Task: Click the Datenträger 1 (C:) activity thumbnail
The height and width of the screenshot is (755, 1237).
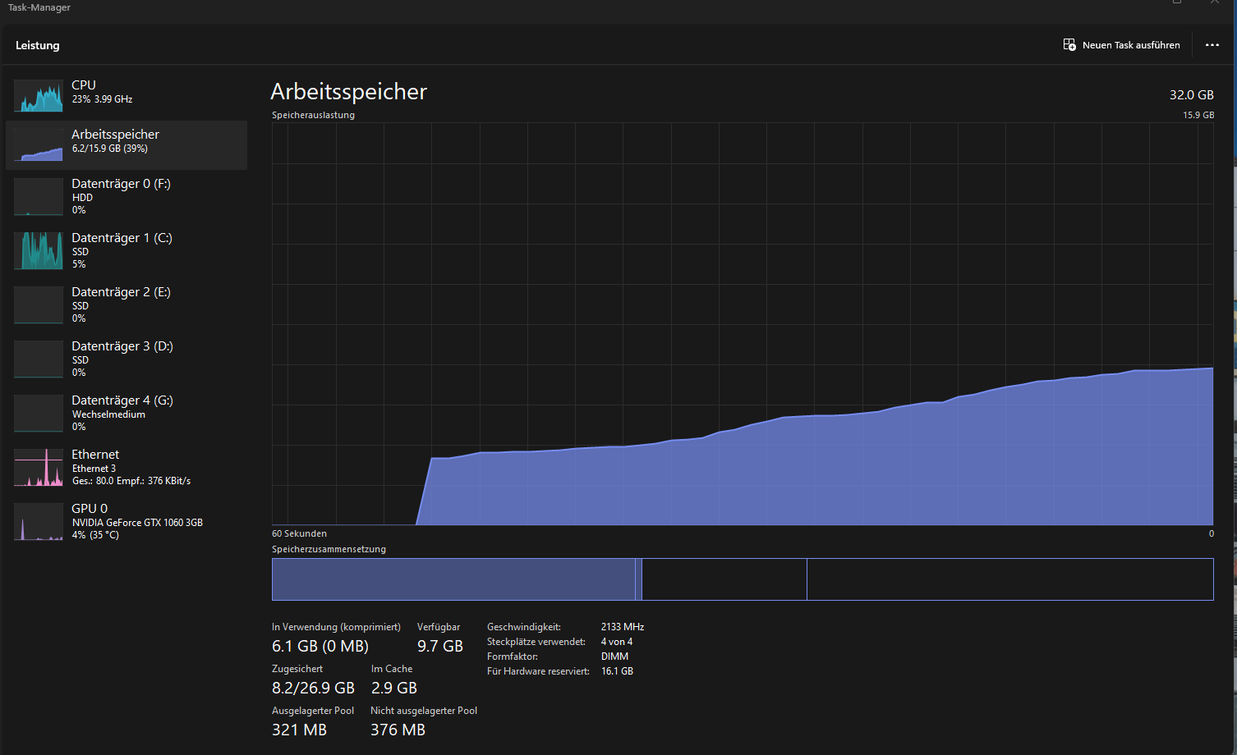Action: [x=39, y=250]
